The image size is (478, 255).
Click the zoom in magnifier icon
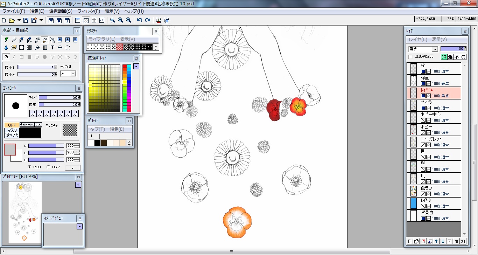click(x=120, y=20)
